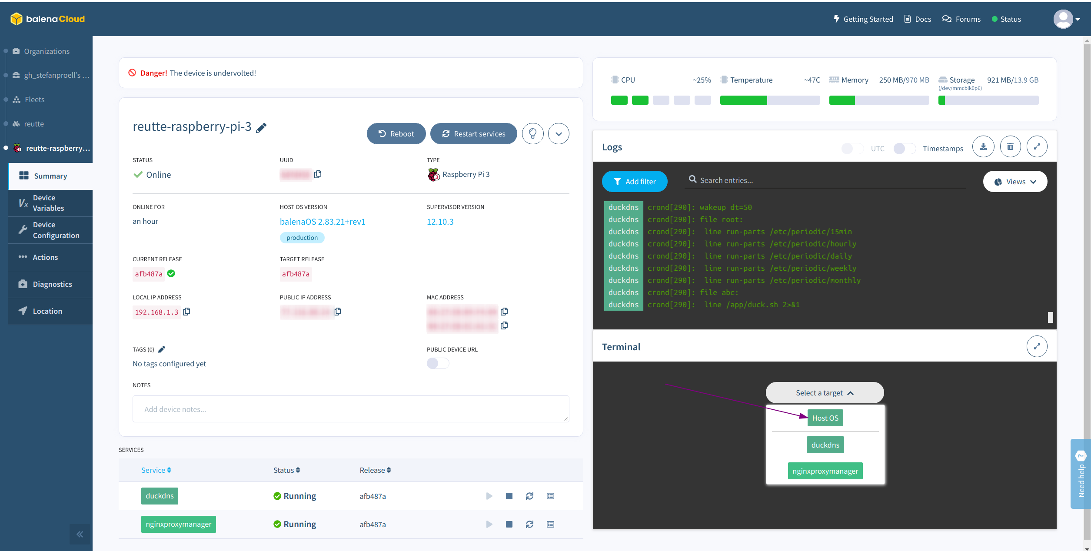Open Forums link in header

(x=961, y=19)
